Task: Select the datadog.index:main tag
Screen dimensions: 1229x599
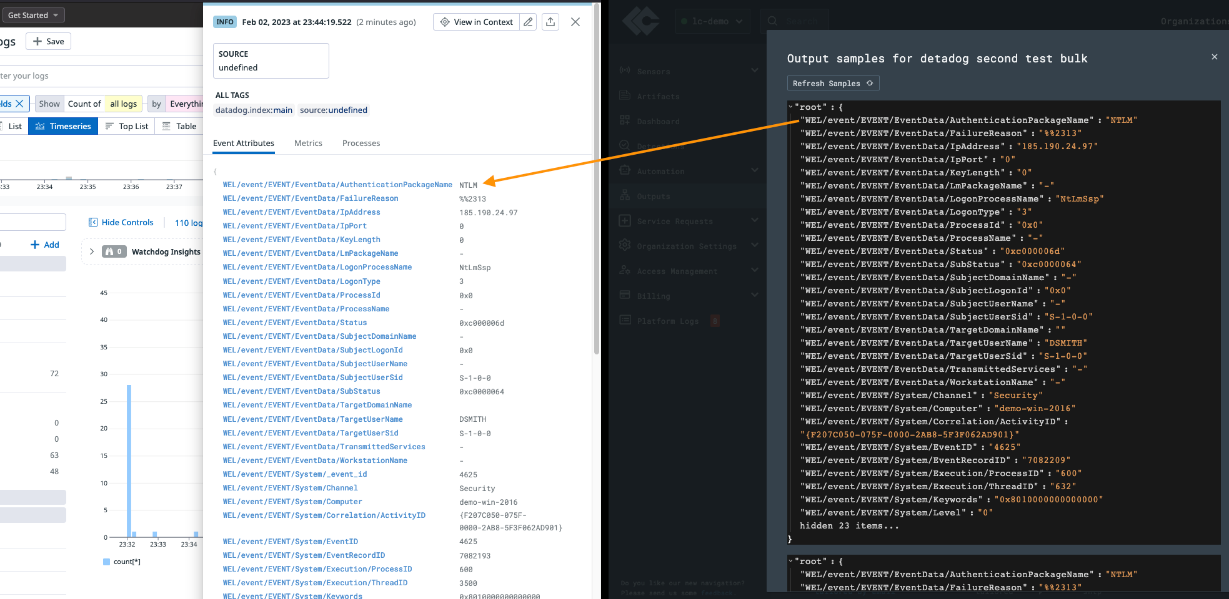Action: click(254, 110)
